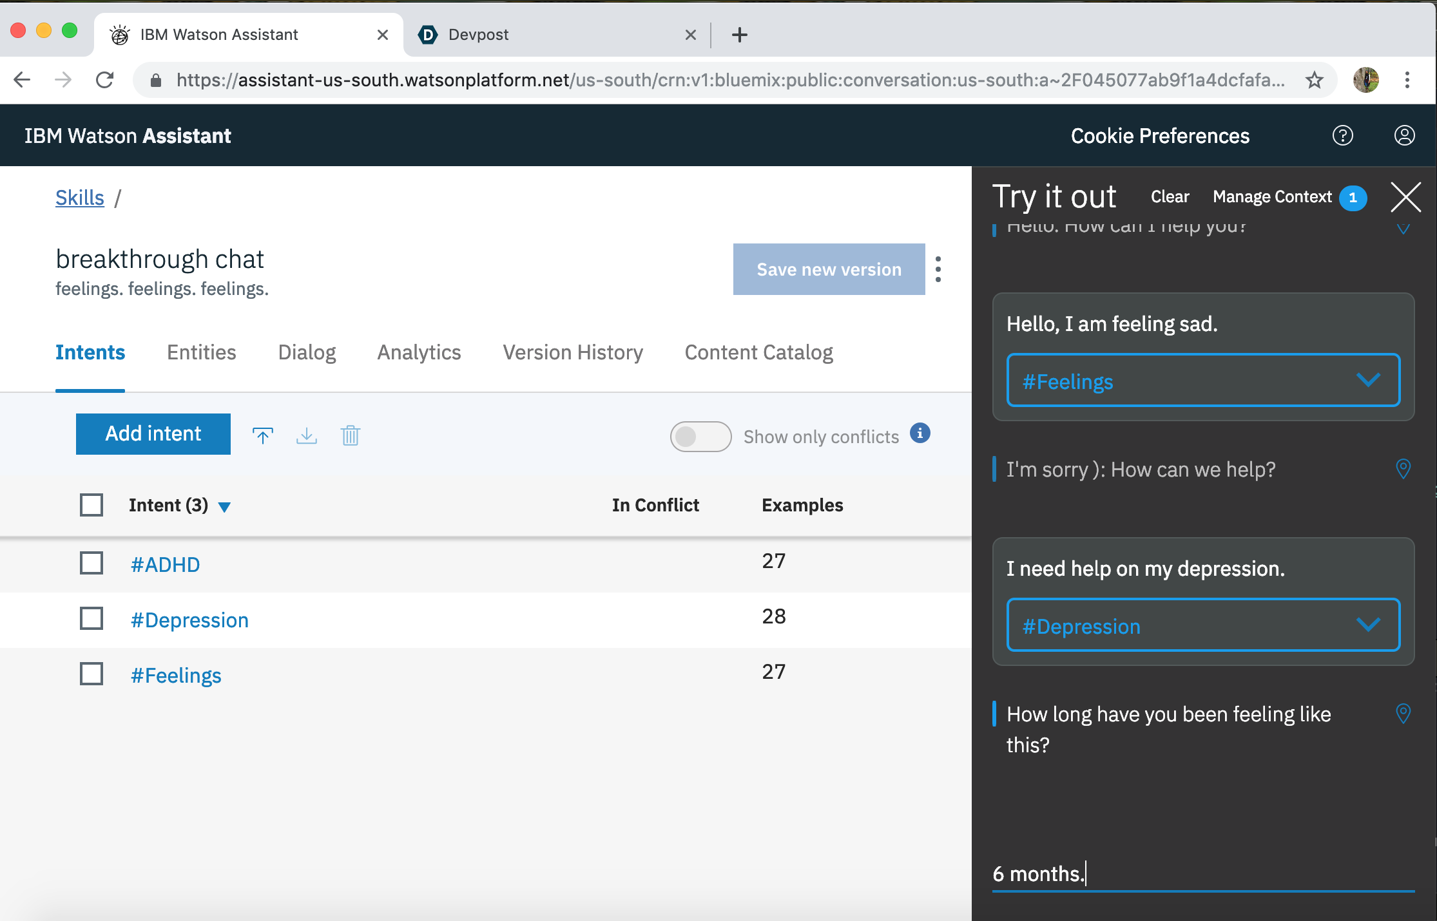The height and width of the screenshot is (921, 1437).
Task: Click the download intents icon
Action: (x=307, y=436)
